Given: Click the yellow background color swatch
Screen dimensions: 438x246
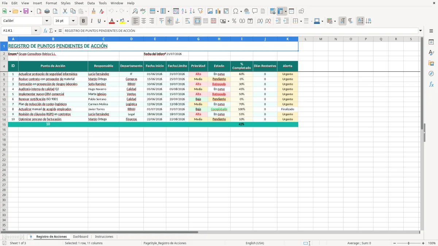Looking at the screenshot, I should tap(123, 21).
